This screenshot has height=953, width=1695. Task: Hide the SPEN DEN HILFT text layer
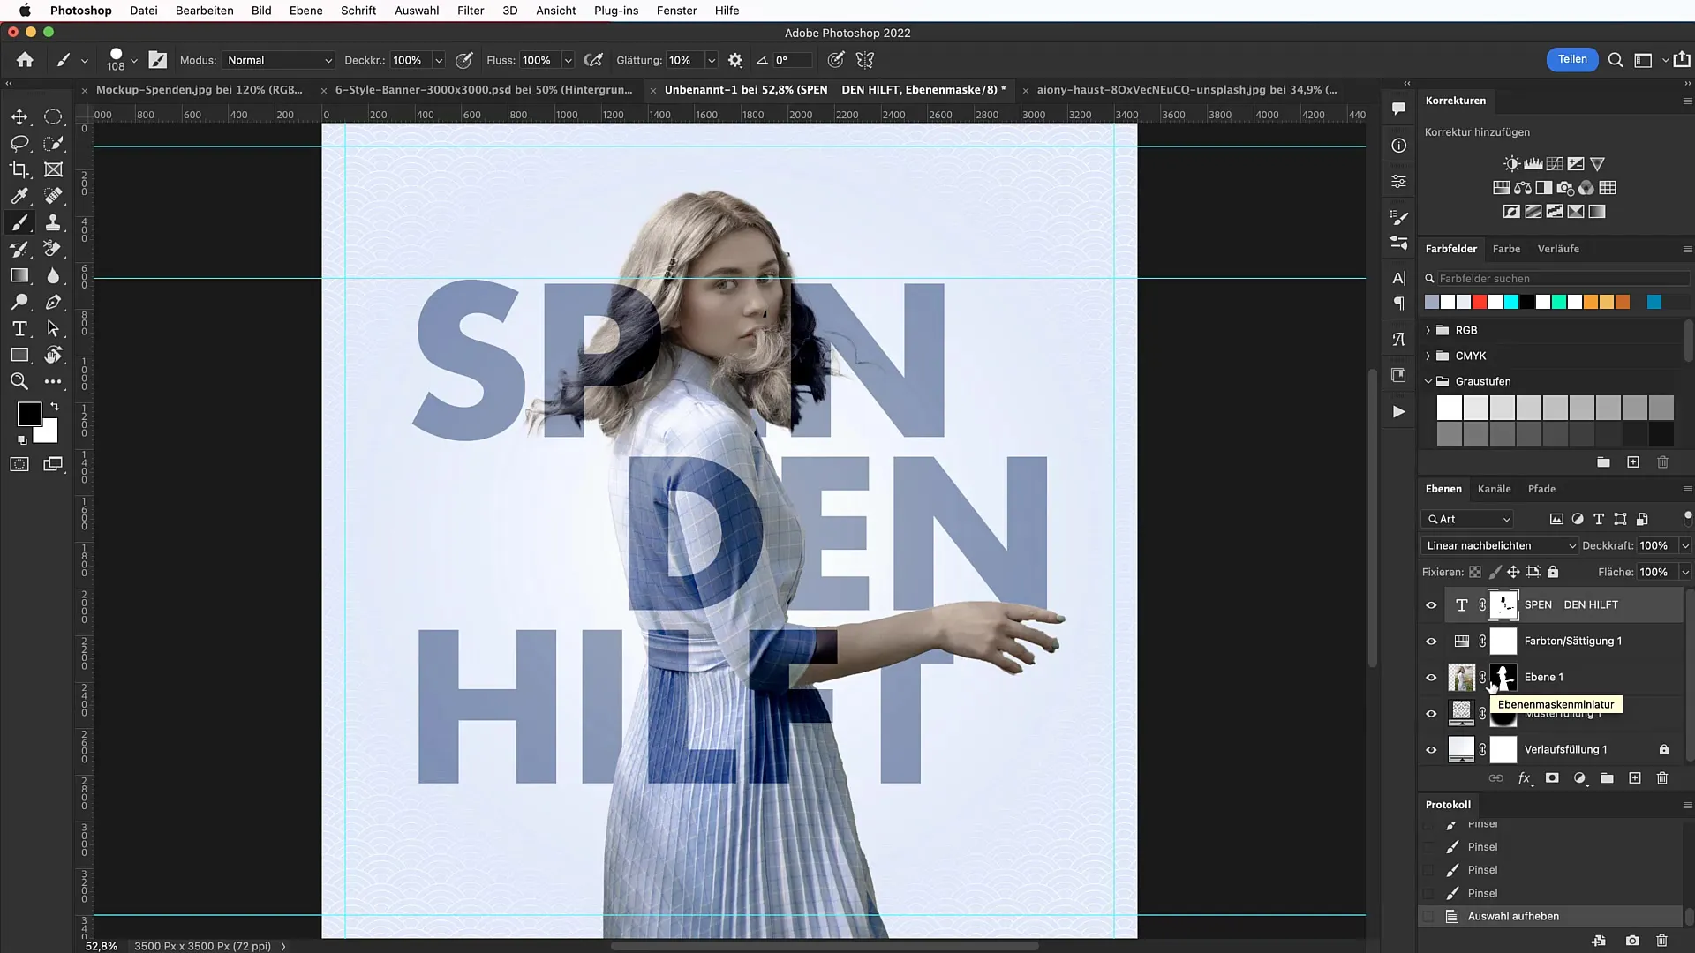pos(1431,605)
